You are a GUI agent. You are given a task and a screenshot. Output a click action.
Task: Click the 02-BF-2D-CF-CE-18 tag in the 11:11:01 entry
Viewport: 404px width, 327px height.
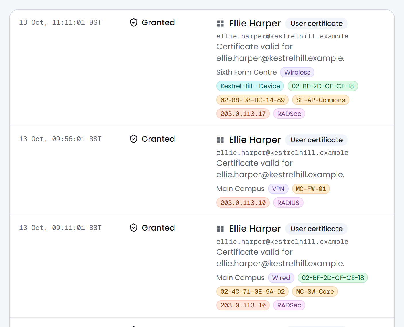[x=323, y=86]
